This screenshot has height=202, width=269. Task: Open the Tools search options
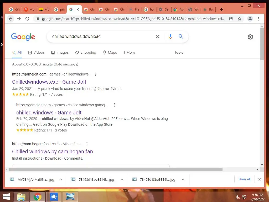pyautogui.click(x=179, y=52)
